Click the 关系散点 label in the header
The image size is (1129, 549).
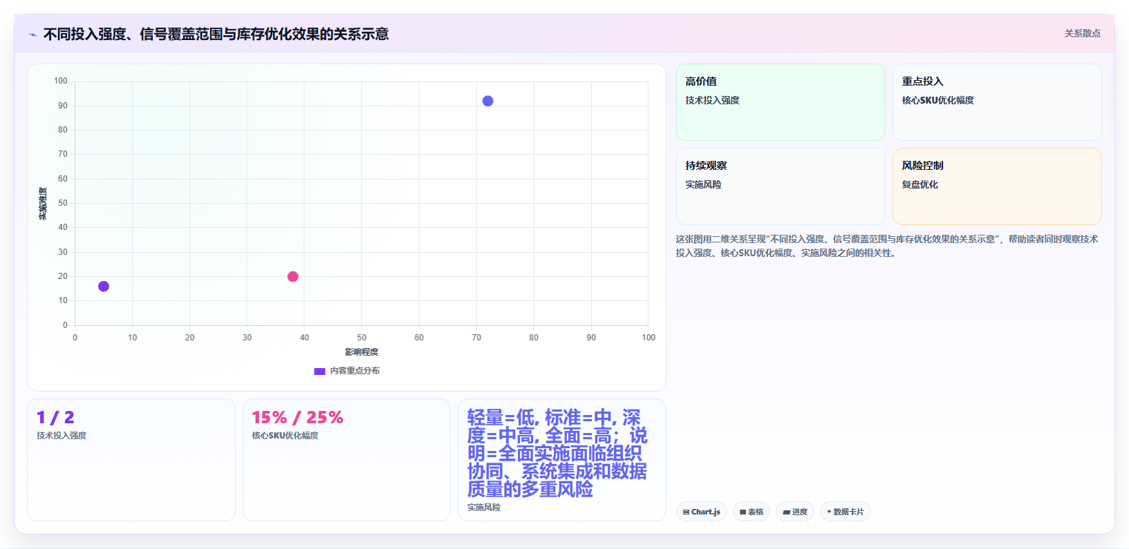pos(1082,33)
